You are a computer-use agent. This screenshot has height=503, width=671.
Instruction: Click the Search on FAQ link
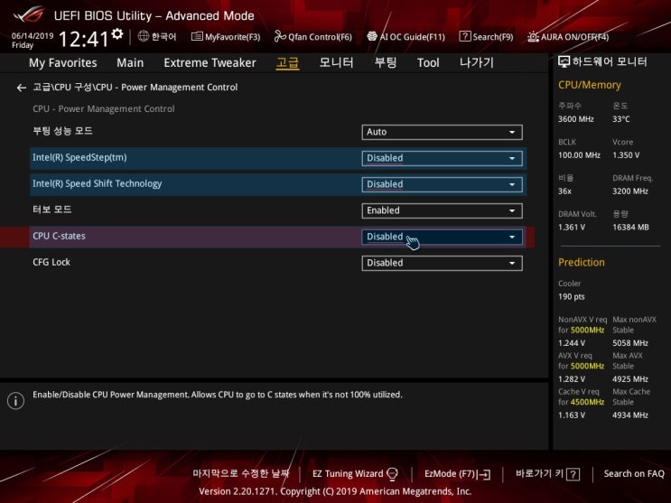click(x=634, y=473)
